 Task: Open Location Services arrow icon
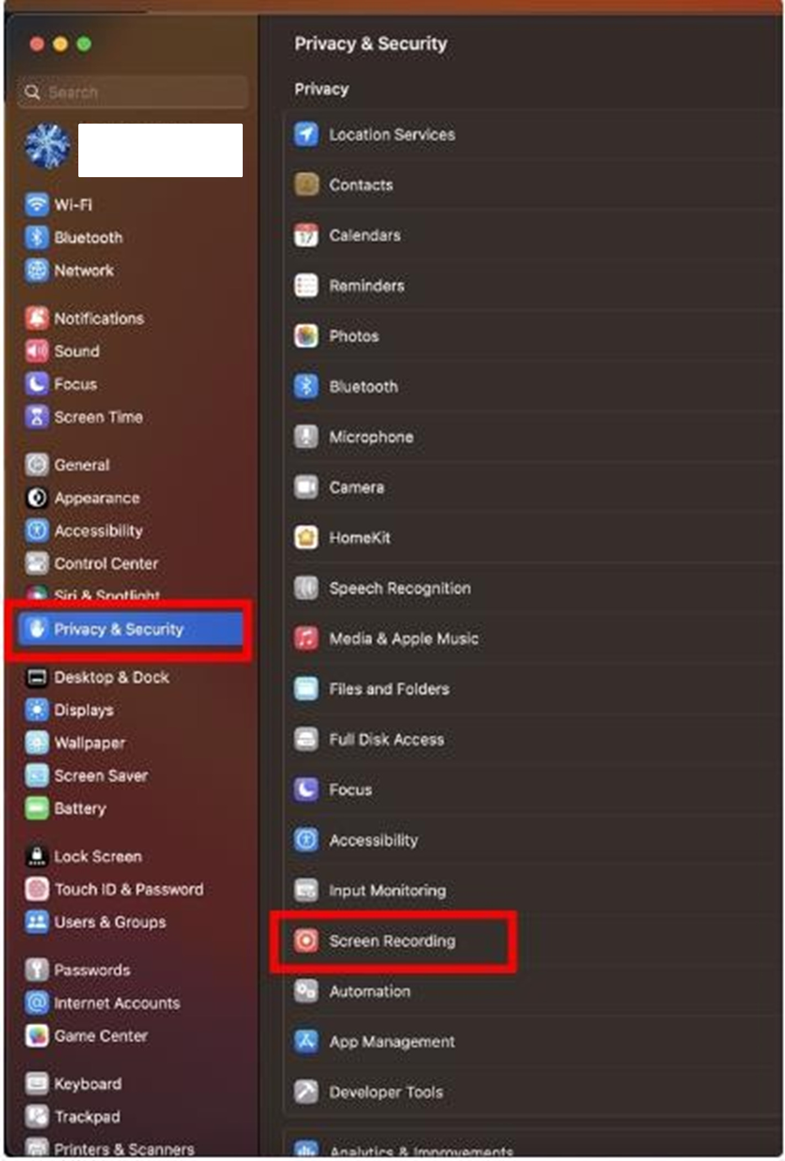coord(306,134)
